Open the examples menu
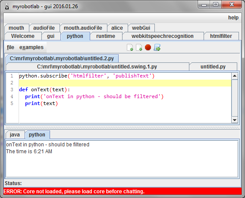245x198 pixels. pos(31,47)
